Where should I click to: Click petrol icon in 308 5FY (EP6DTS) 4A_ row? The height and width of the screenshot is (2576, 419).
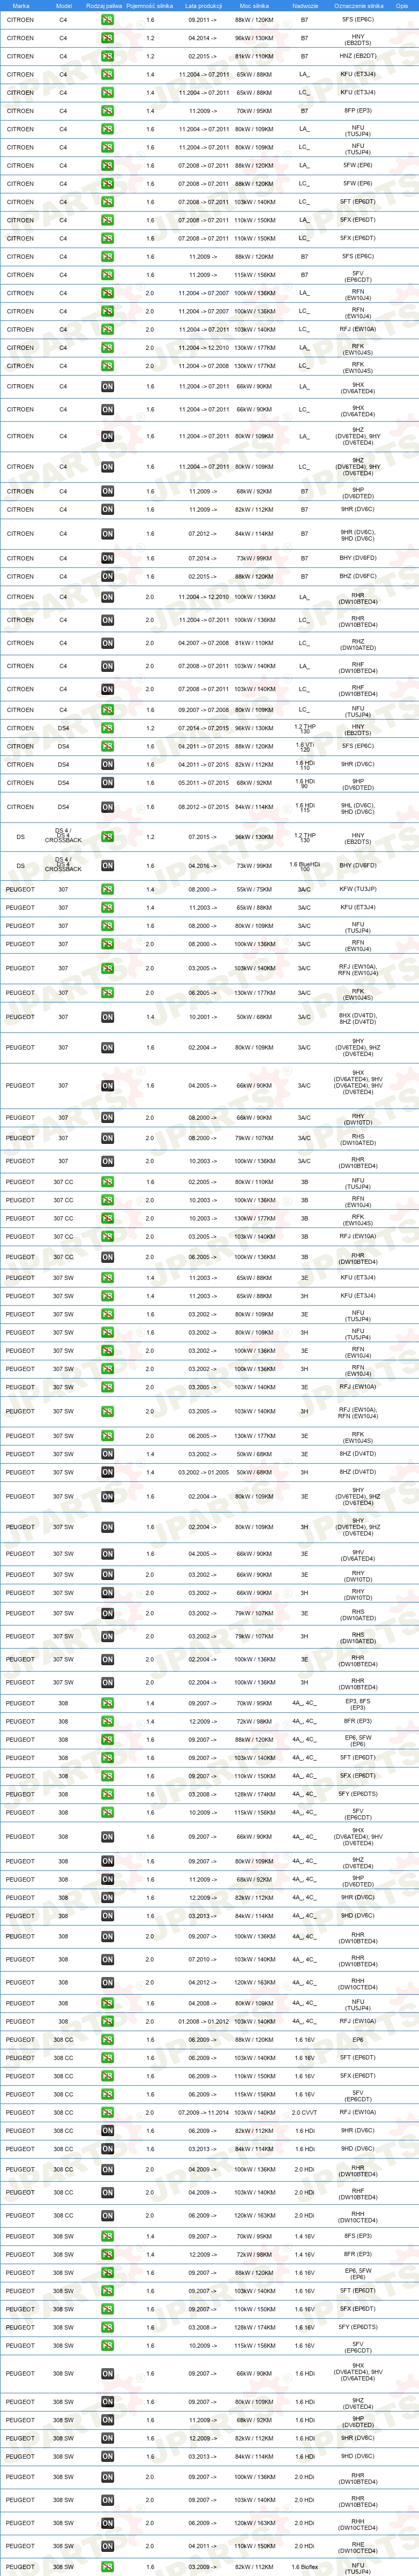coord(107,1794)
